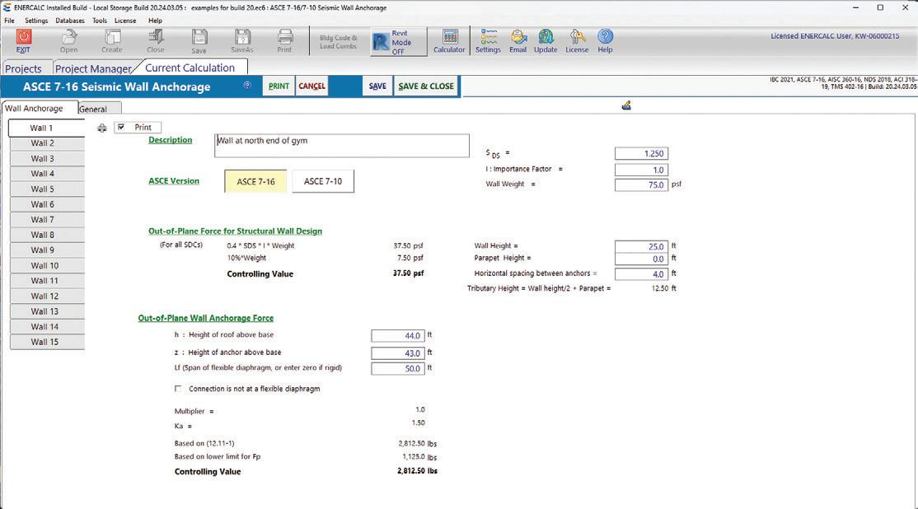Select Wall 2 in the wall list
918x509 pixels.
[x=48, y=143]
